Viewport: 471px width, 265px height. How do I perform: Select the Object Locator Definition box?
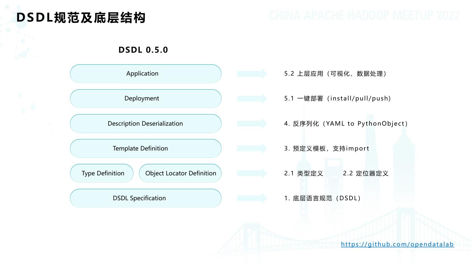(x=180, y=173)
